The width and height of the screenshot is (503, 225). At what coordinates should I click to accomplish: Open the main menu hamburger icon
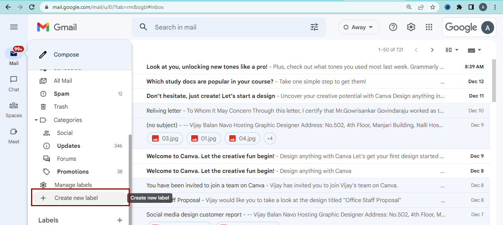pyautogui.click(x=14, y=27)
